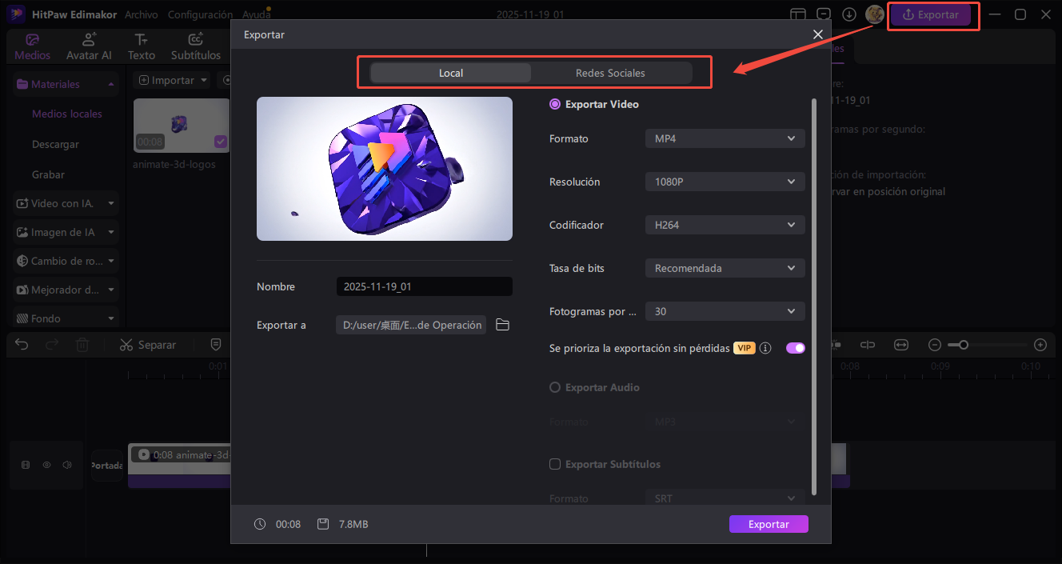Click the undo arrow in timeline toolbar
Screen dimensions: 1062x564
[x=22, y=345]
